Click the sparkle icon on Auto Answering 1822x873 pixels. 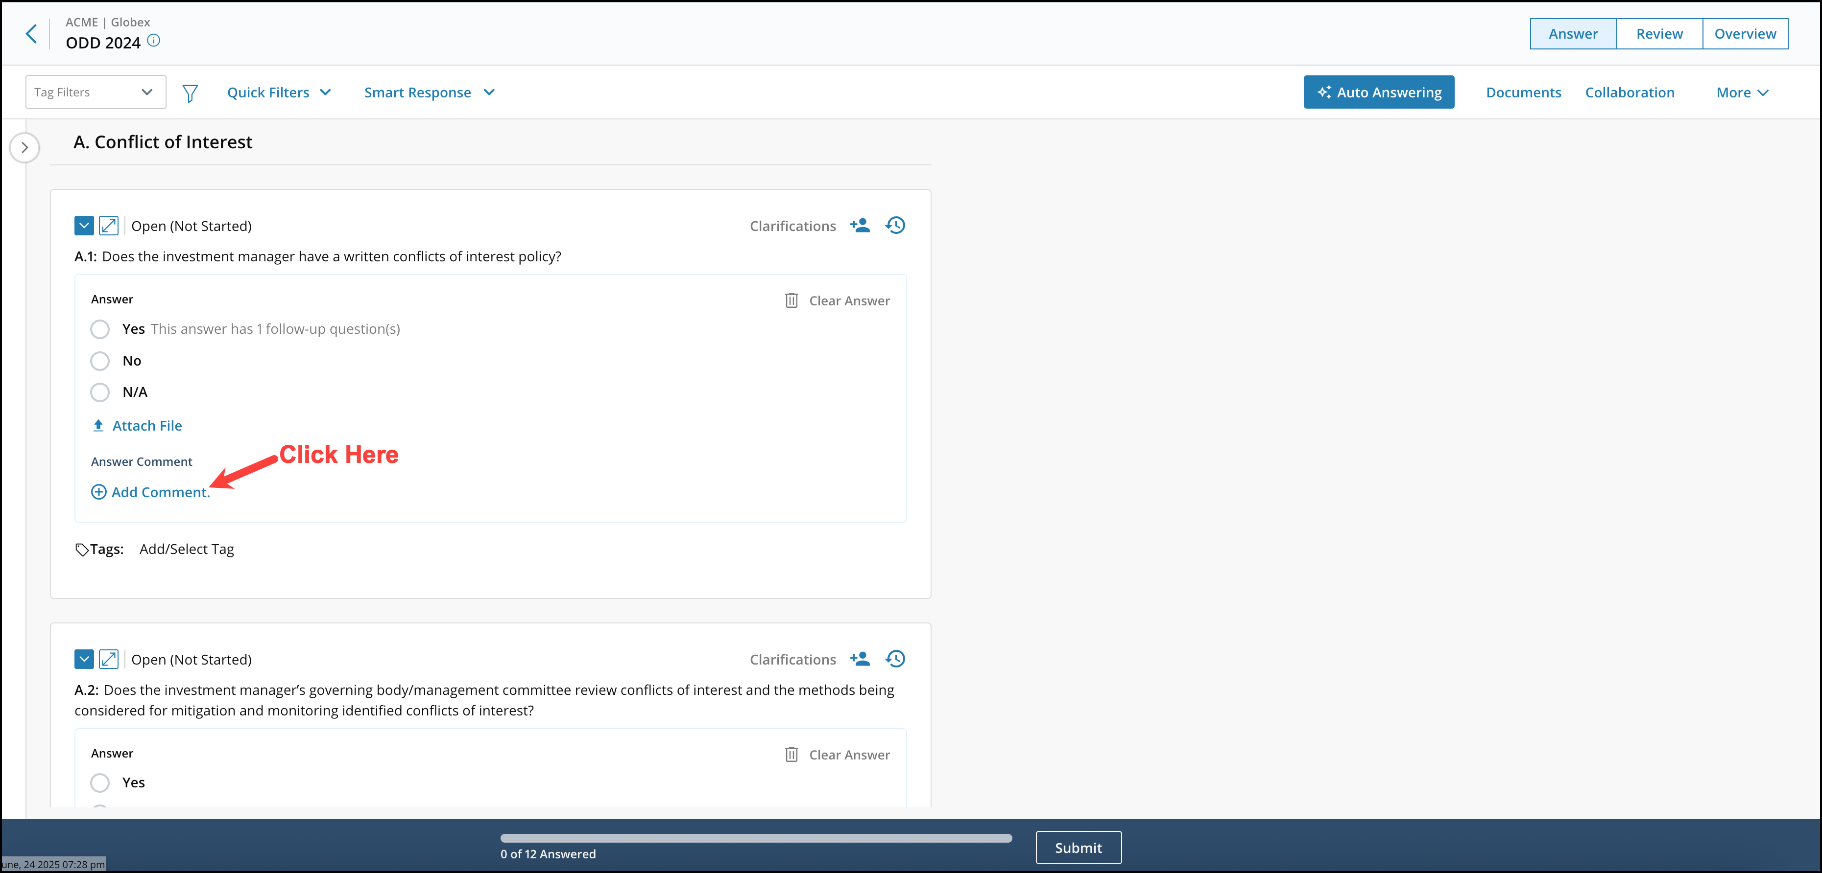1324,92
